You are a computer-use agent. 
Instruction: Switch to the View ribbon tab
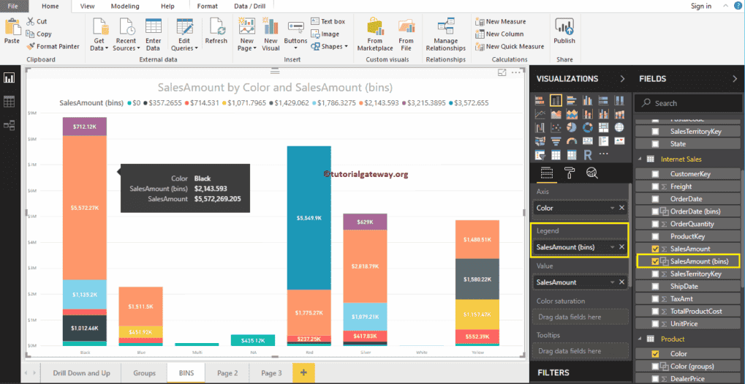pyautogui.click(x=87, y=6)
